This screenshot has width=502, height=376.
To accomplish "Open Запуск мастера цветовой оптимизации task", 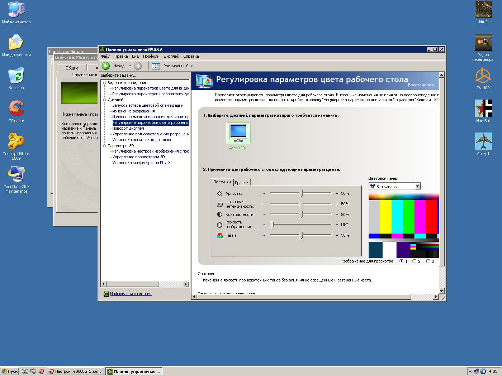I will (x=148, y=105).
